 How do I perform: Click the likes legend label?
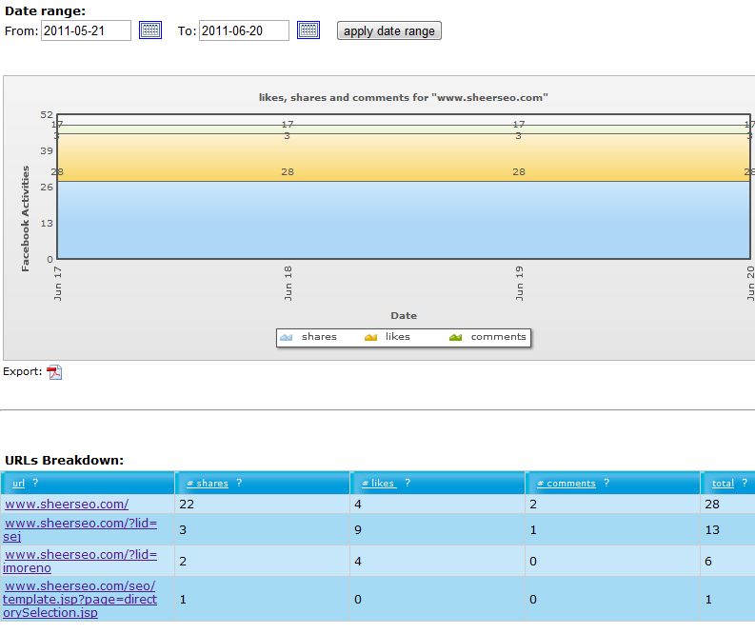[397, 336]
